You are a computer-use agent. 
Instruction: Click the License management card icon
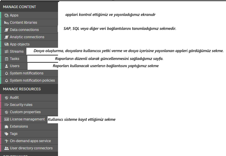pos(6,119)
